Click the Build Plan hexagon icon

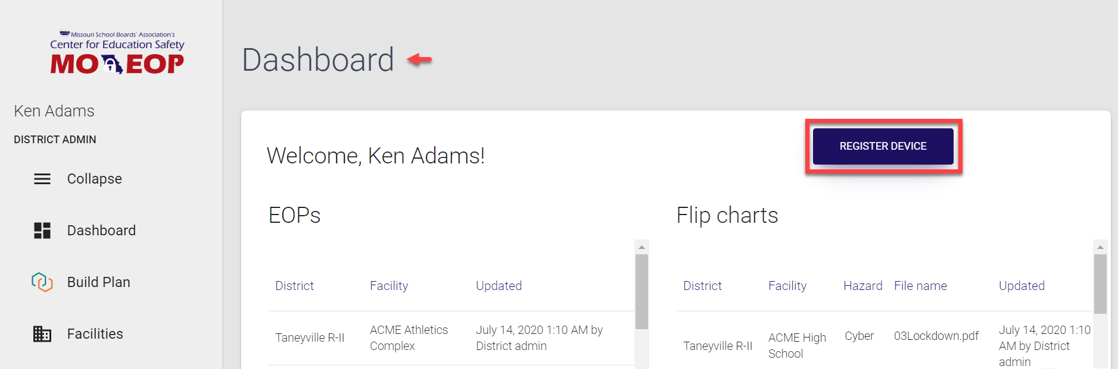[x=42, y=282]
